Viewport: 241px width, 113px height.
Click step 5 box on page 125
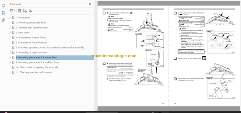point(104,63)
